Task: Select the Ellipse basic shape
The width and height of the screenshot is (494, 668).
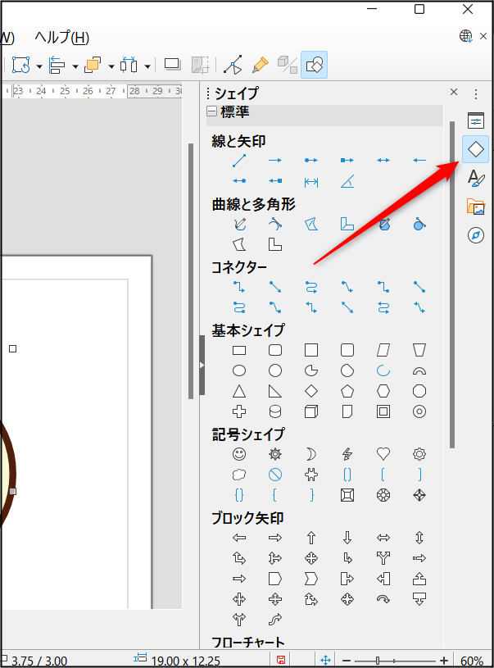Action: [x=239, y=370]
